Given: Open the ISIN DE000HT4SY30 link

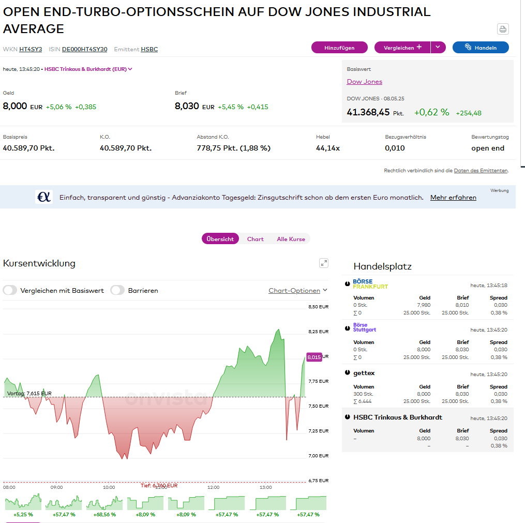Looking at the screenshot, I should pyautogui.click(x=85, y=49).
